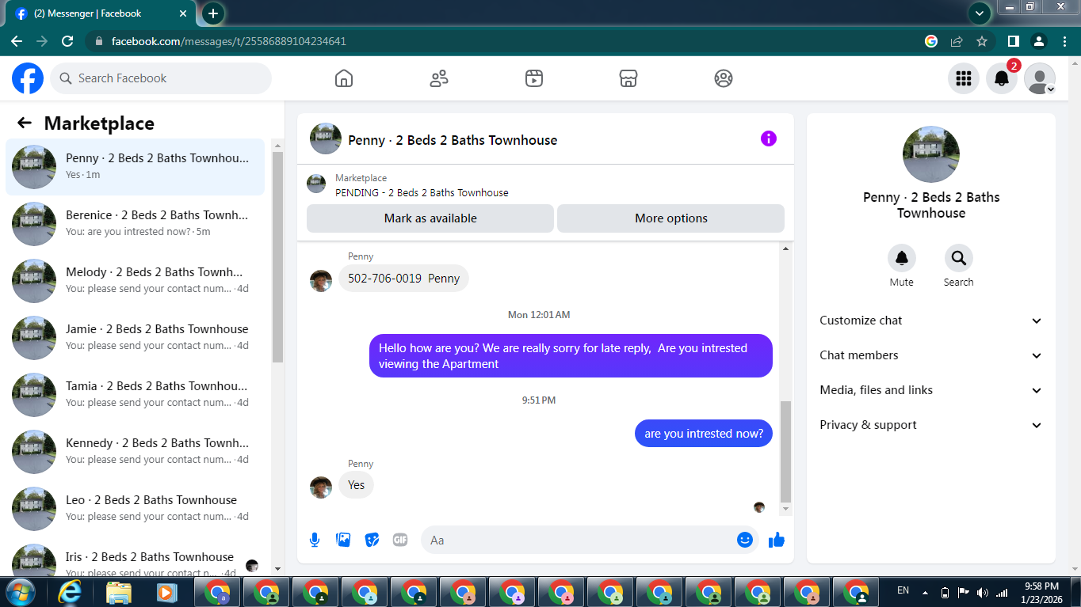Click the Facebook logo icon

[28, 78]
